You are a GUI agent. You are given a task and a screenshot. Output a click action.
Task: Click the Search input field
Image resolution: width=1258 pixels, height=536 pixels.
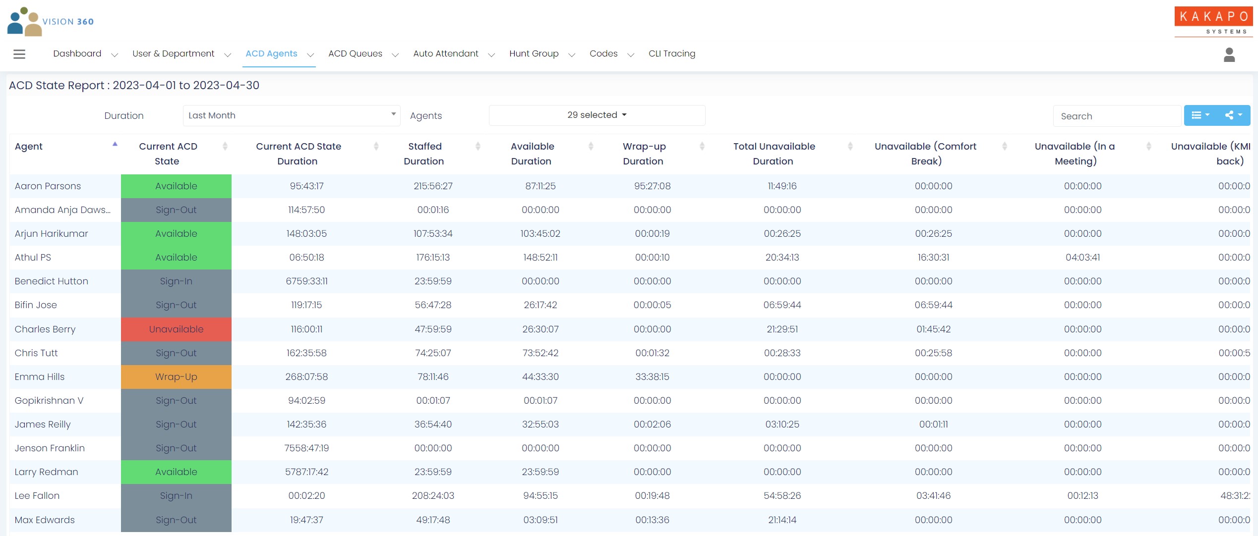click(x=1117, y=116)
